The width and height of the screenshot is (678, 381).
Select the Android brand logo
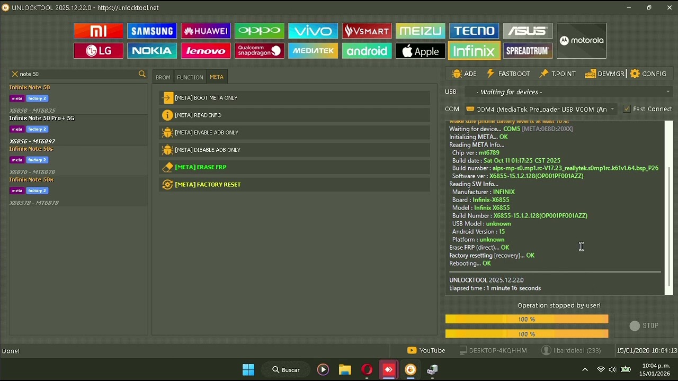tap(367, 51)
